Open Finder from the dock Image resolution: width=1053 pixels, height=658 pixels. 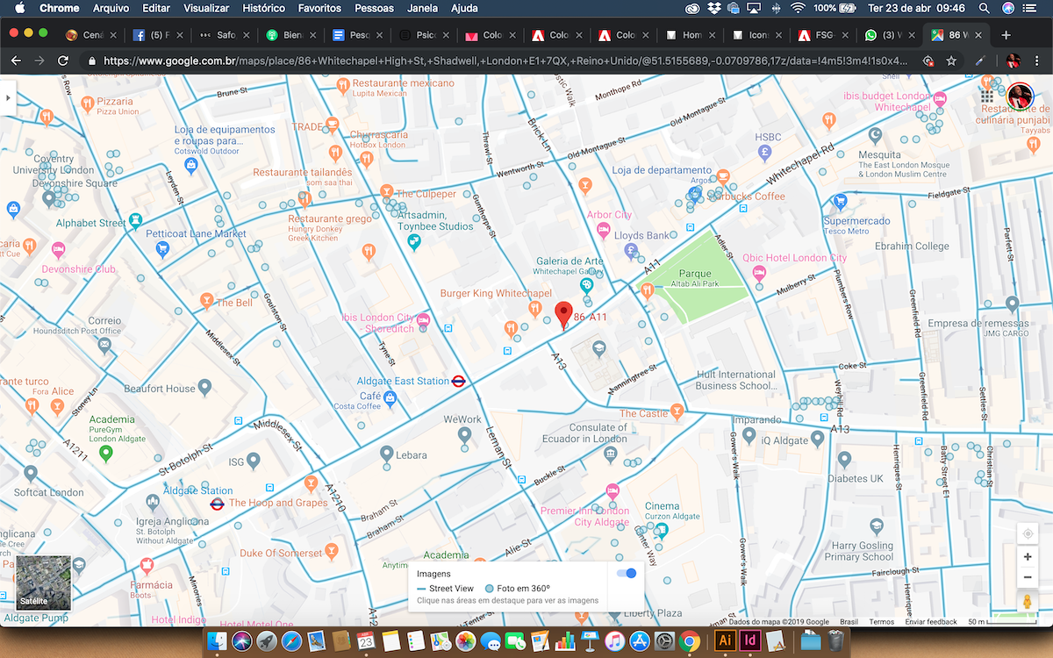click(217, 640)
